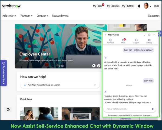Click the clock icon button at lower left
Image resolution: width=162 pixels, height=130 pixels.
tap(8, 109)
